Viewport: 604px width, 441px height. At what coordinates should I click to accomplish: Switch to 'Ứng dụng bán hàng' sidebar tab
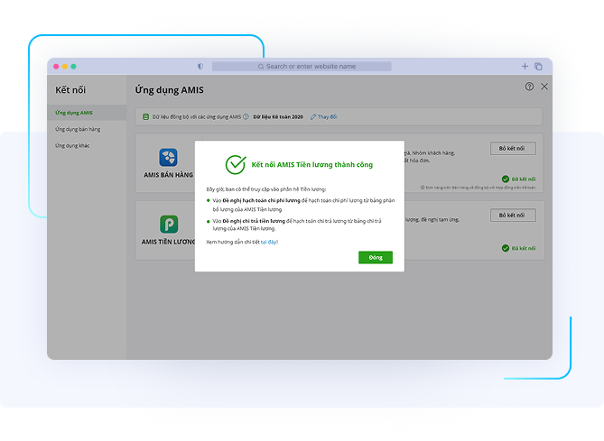pyautogui.click(x=78, y=130)
